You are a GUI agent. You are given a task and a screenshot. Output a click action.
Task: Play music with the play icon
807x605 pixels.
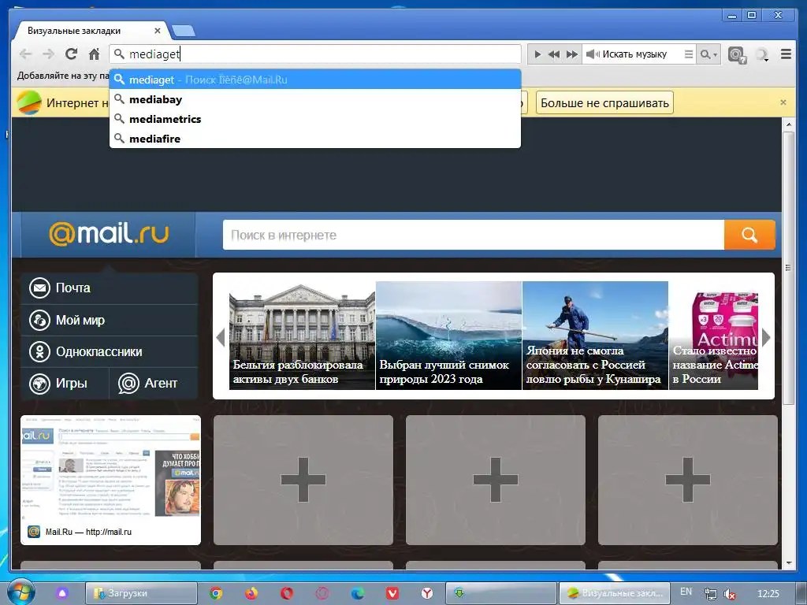(x=537, y=54)
